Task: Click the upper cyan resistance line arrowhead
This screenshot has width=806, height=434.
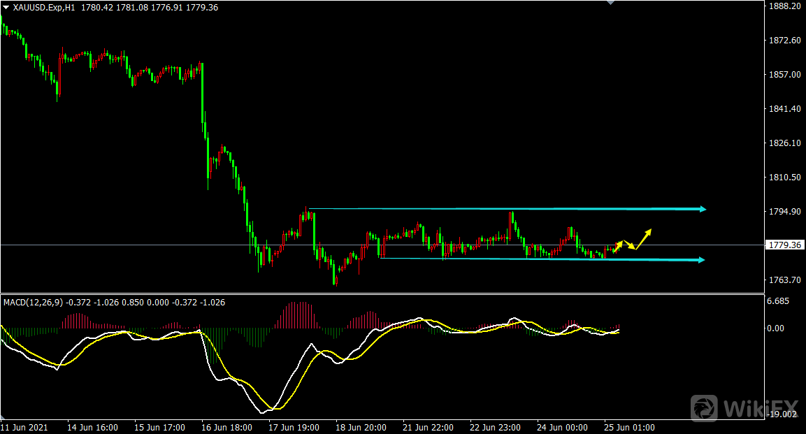Action: tap(701, 209)
